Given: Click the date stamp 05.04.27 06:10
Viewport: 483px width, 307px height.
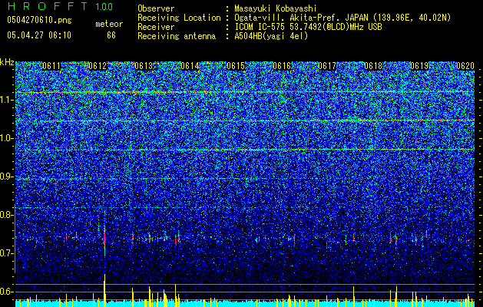Looking at the screenshot, I should [39, 35].
